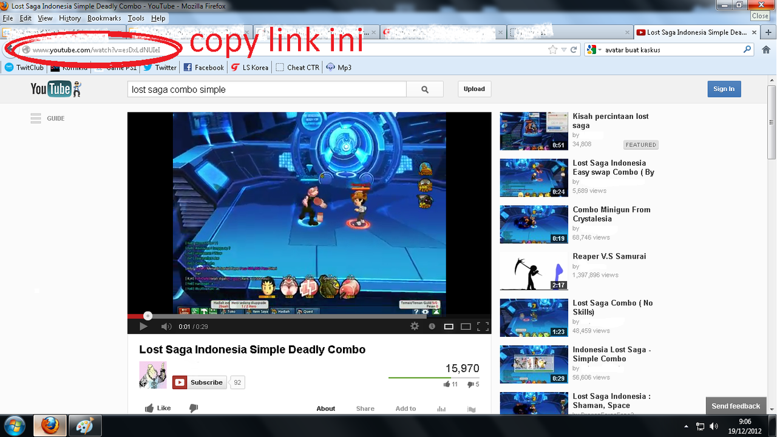777x437 pixels.
Task: Switch to the small player size
Action: [x=449, y=327]
